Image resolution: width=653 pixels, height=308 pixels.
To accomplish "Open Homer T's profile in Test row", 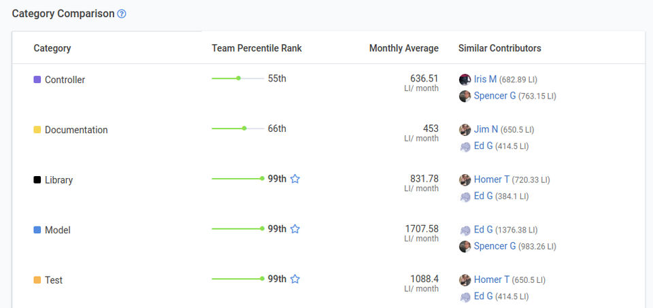I will click(x=491, y=279).
